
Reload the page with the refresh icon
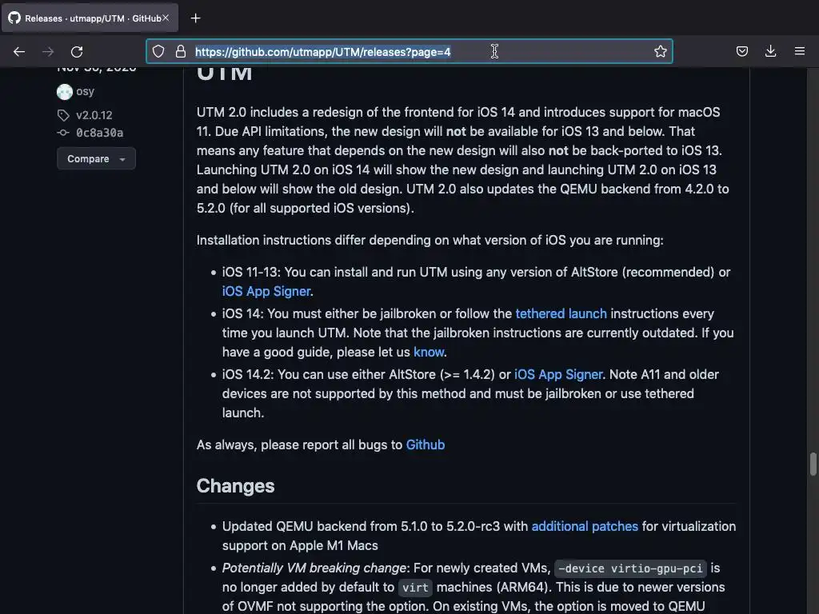click(77, 51)
